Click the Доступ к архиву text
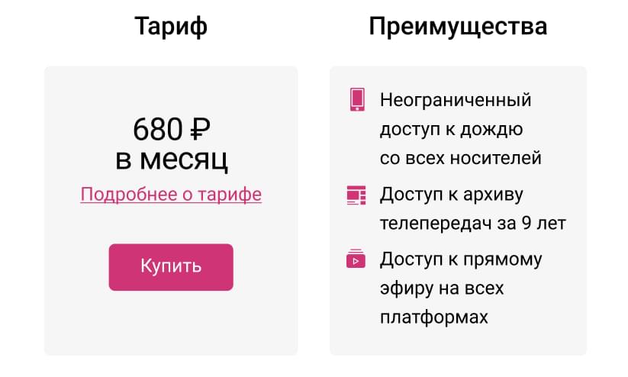628x377 pixels. click(452, 195)
